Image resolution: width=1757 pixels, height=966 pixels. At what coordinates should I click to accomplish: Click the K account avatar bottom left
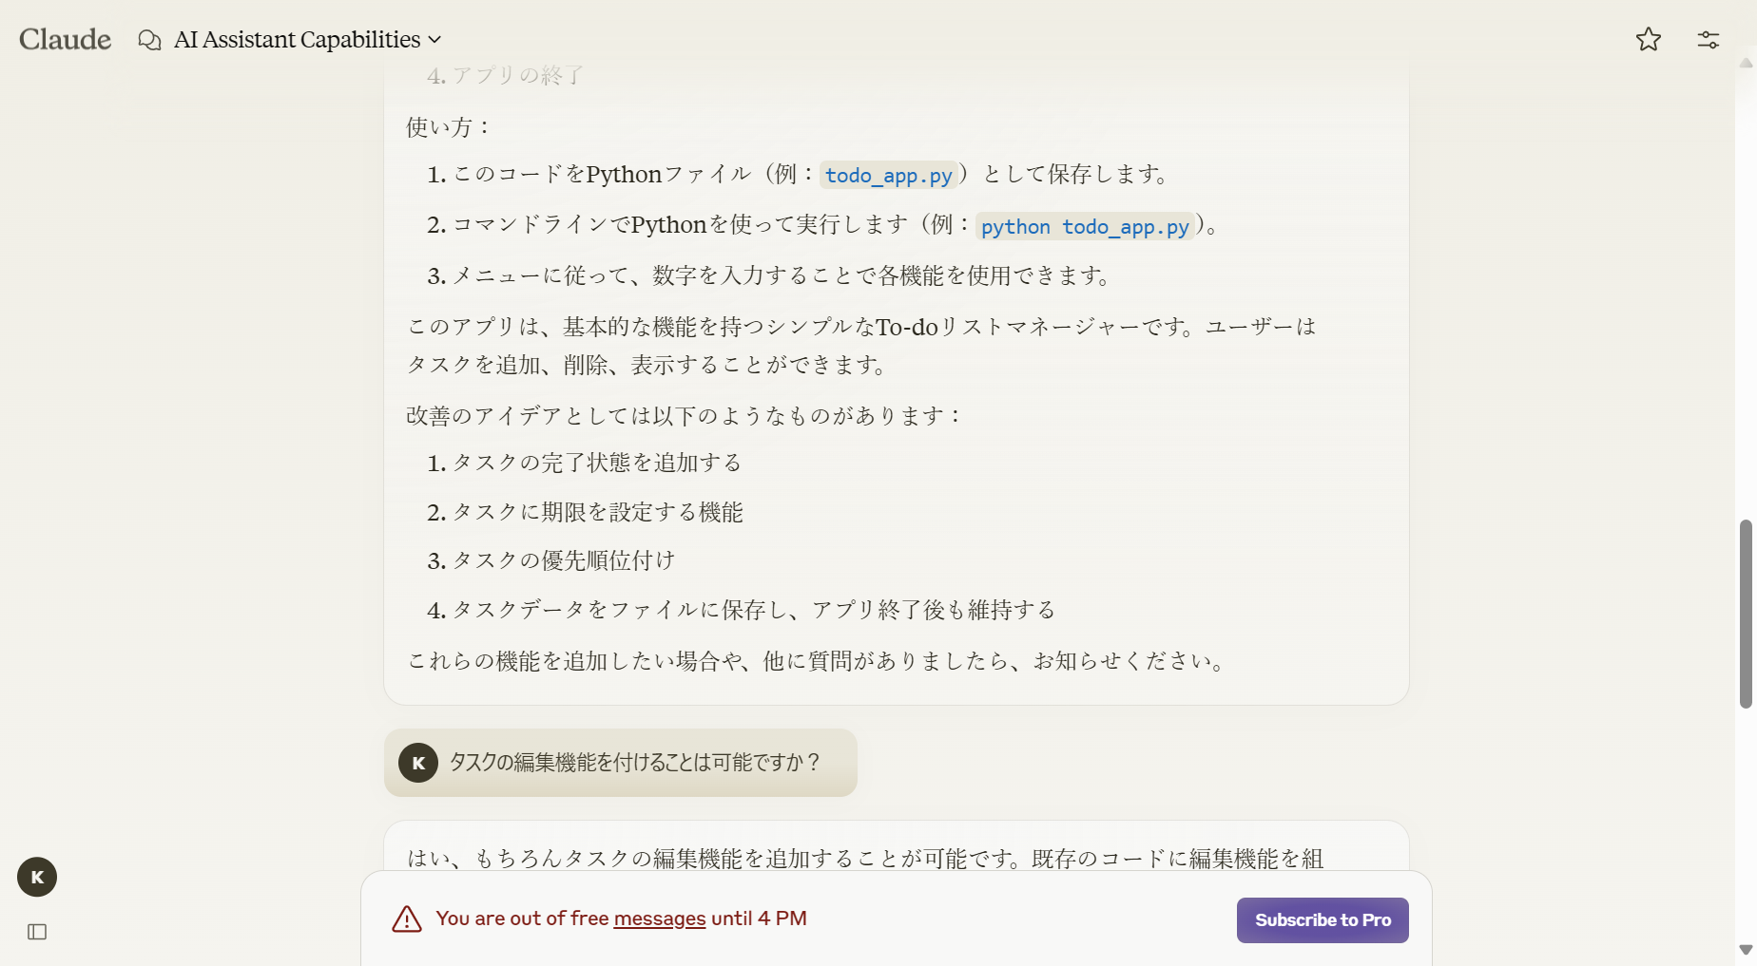pos(36,877)
